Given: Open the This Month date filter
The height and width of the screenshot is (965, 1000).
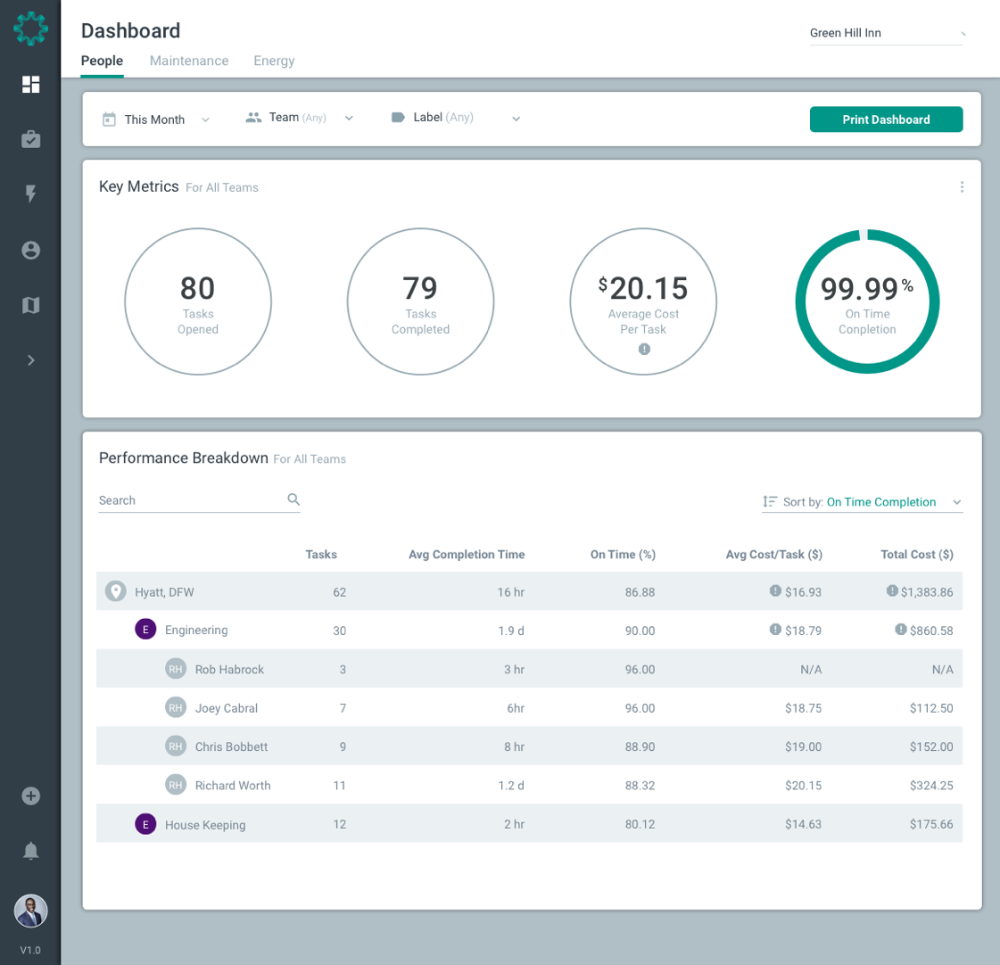Looking at the screenshot, I should (156, 119).
